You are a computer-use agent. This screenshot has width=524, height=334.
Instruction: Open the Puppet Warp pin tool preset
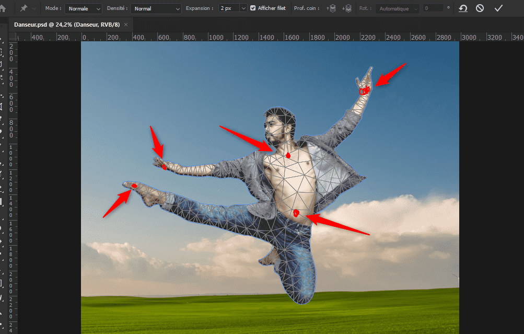[24, 8]
